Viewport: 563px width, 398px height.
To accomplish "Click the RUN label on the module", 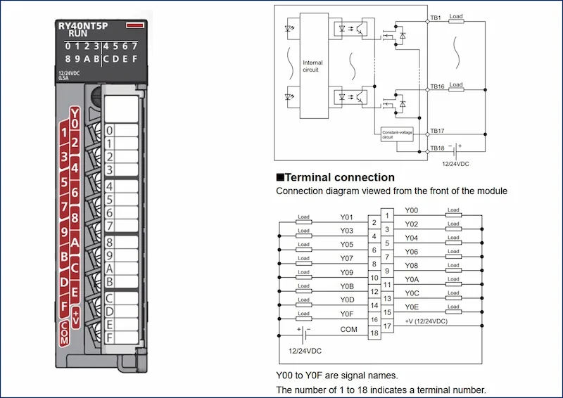I will [78, 33].
